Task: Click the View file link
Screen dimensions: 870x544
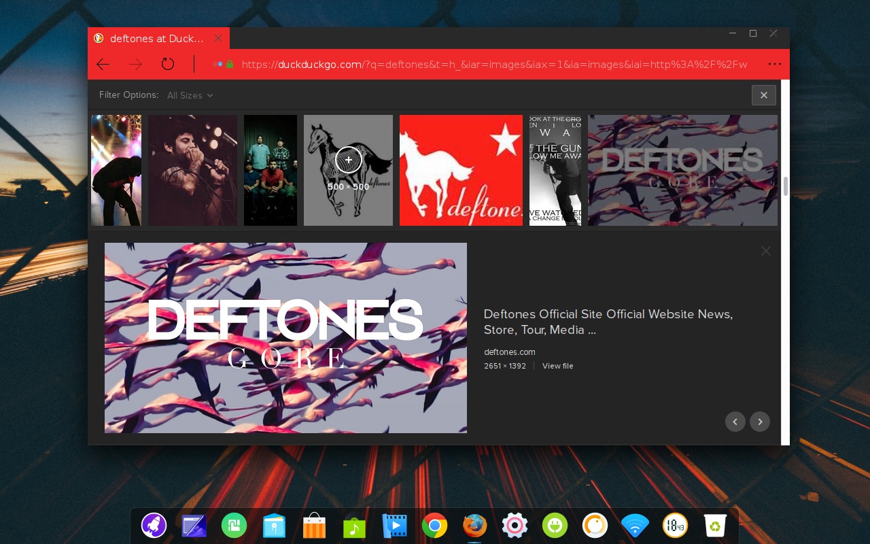Action: (x=557, y=366)
